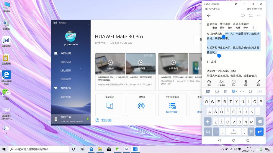Move the lower blue text selection handle

pos(219,56)
